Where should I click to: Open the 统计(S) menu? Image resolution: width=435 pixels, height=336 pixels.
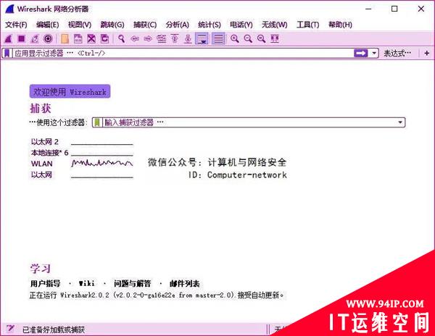[210, 25]
